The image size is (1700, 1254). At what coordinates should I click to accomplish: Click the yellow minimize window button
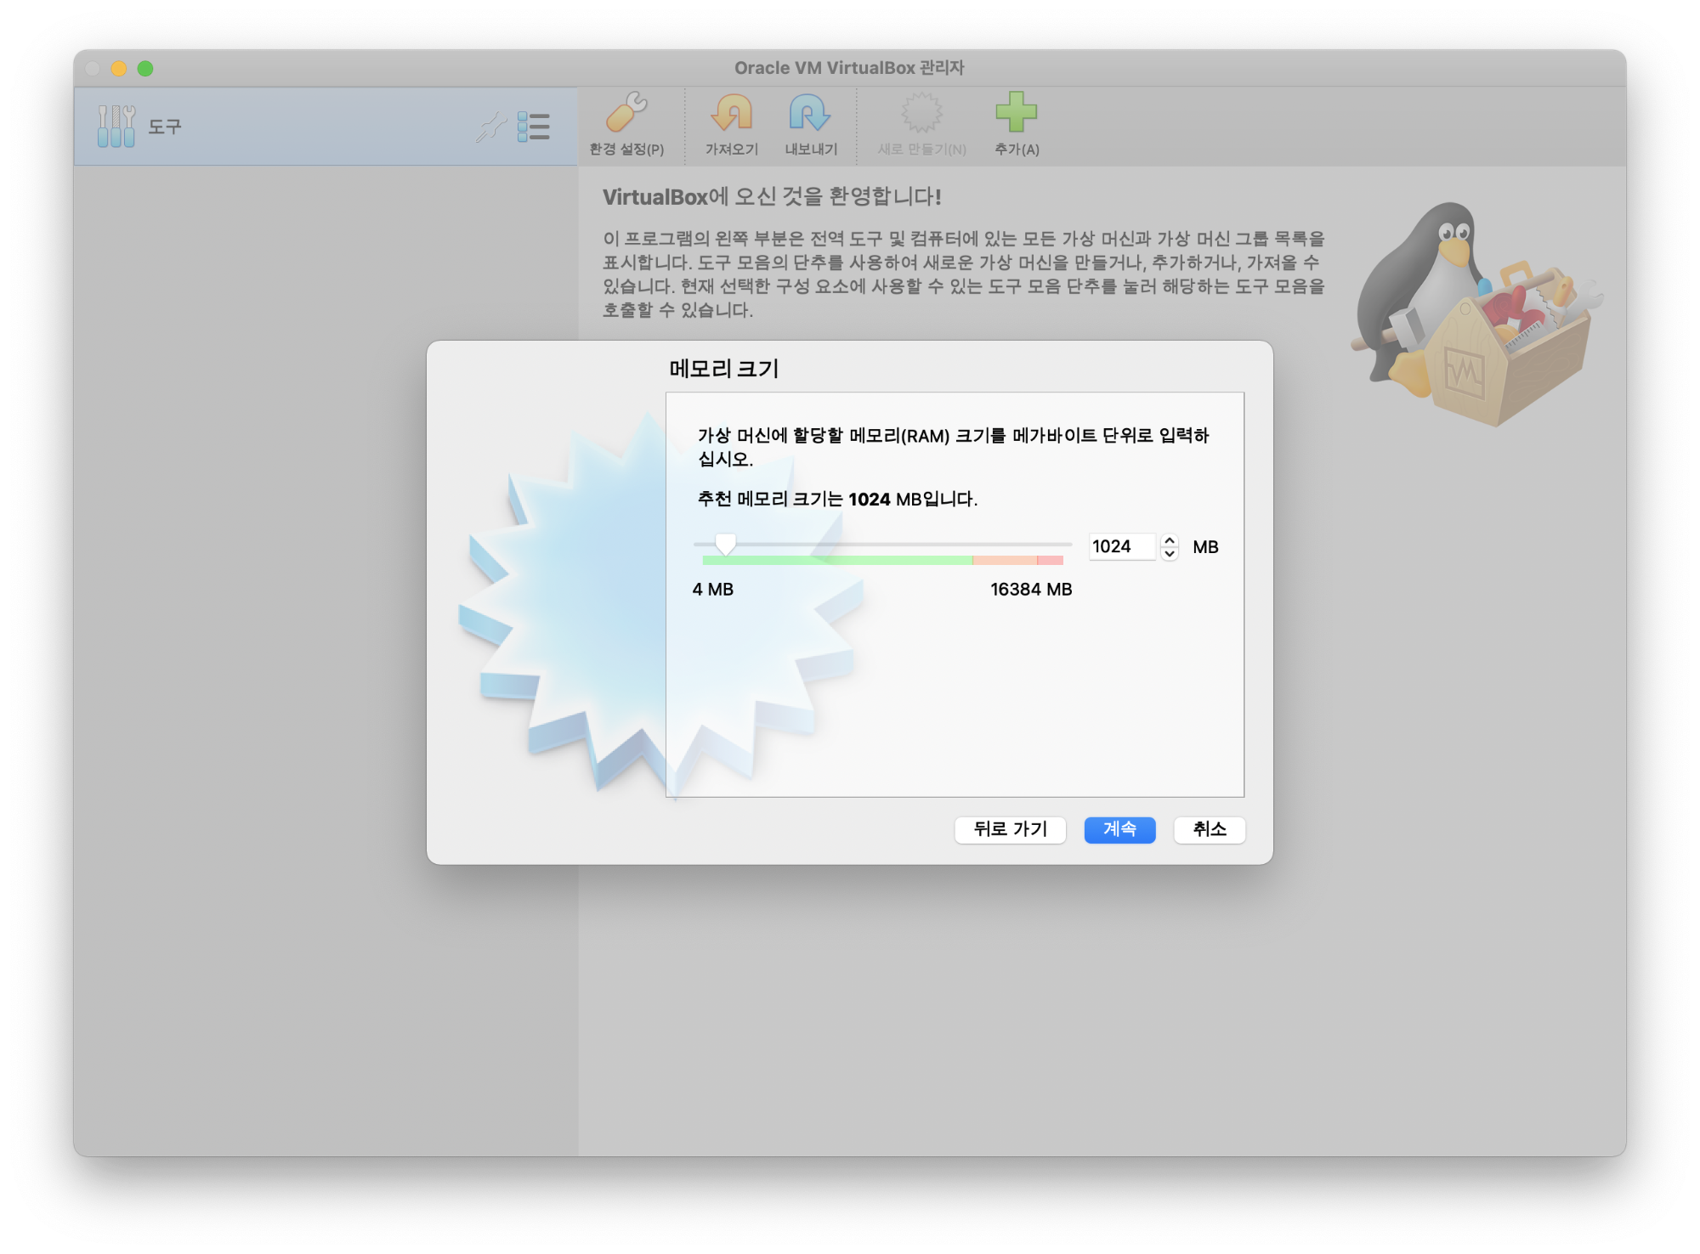[119, 69]
